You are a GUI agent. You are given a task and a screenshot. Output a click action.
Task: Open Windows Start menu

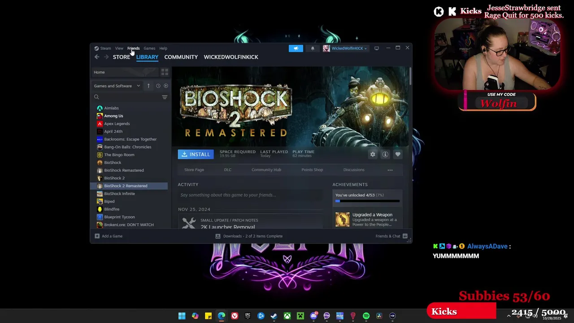point(182,316)
